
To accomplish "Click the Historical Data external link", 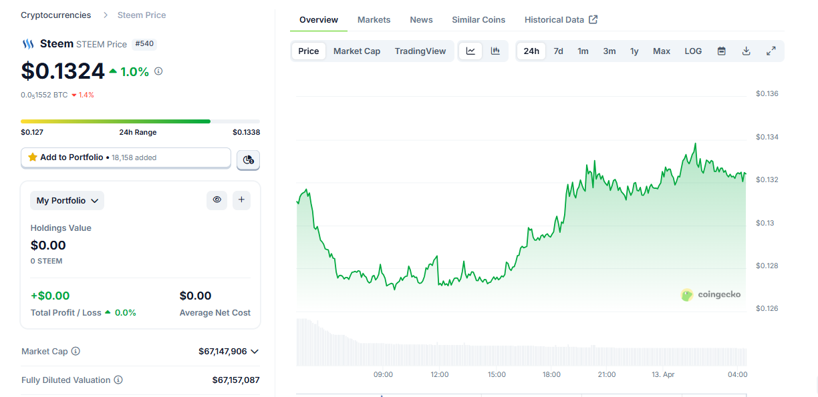I will (561, 20).
